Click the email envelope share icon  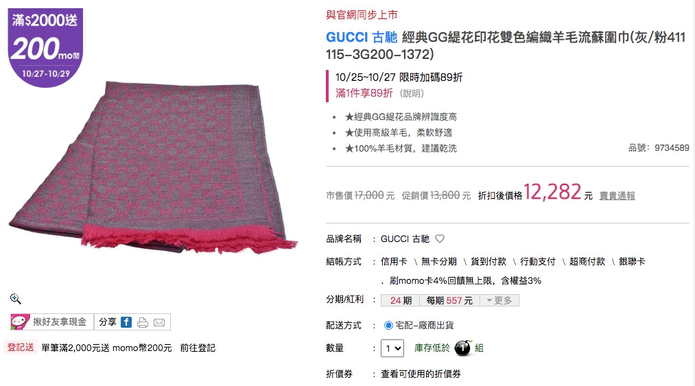[159, 323]
